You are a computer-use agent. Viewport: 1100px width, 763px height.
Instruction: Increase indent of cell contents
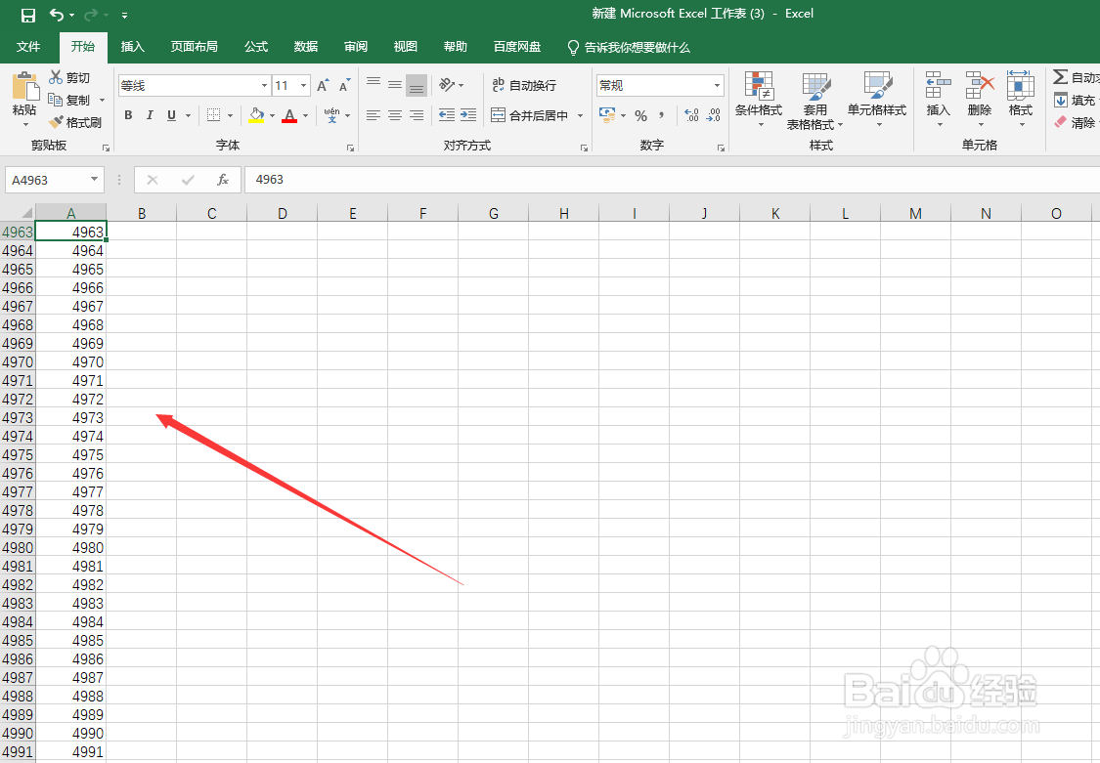(x=468, y=115)
